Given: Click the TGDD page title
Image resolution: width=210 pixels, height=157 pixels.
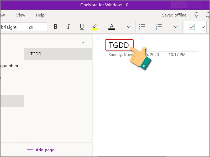Looking at the screenshot, I should click(x=119, y=45).
